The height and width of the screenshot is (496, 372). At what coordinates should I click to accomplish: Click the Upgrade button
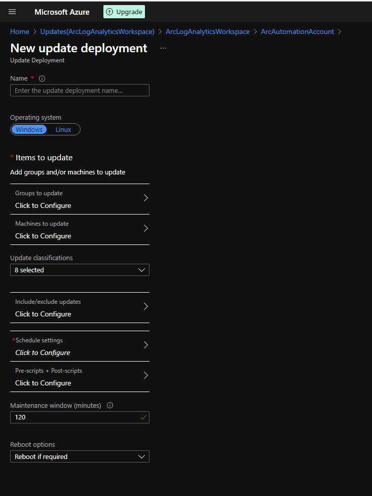click(124, 12)
